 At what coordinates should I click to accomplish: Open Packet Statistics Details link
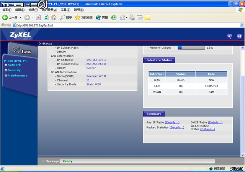(x=177, y=128)
